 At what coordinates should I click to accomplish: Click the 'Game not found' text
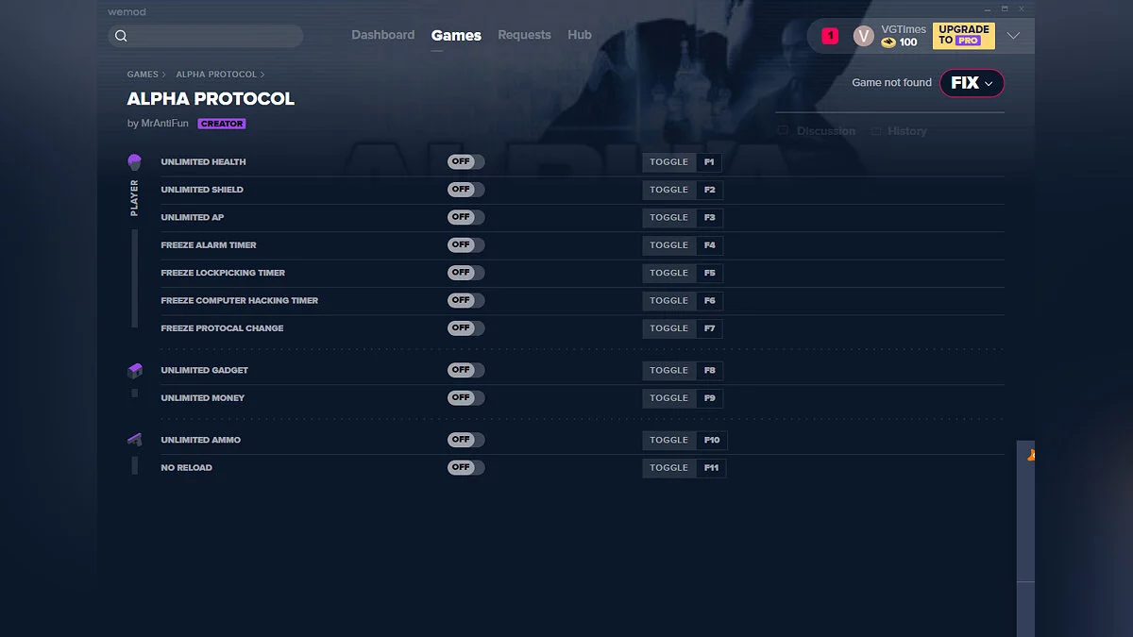891,83
